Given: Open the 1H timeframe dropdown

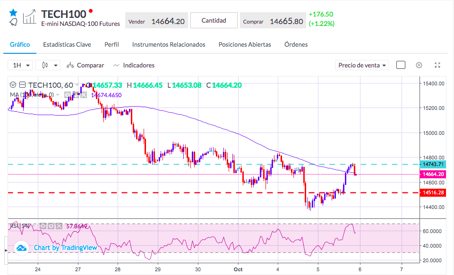Looking at the screenshot, I should pos(20,66).
